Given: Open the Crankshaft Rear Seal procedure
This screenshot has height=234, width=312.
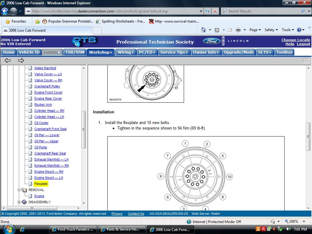Looking at the screenshot, I should [50, 154].
